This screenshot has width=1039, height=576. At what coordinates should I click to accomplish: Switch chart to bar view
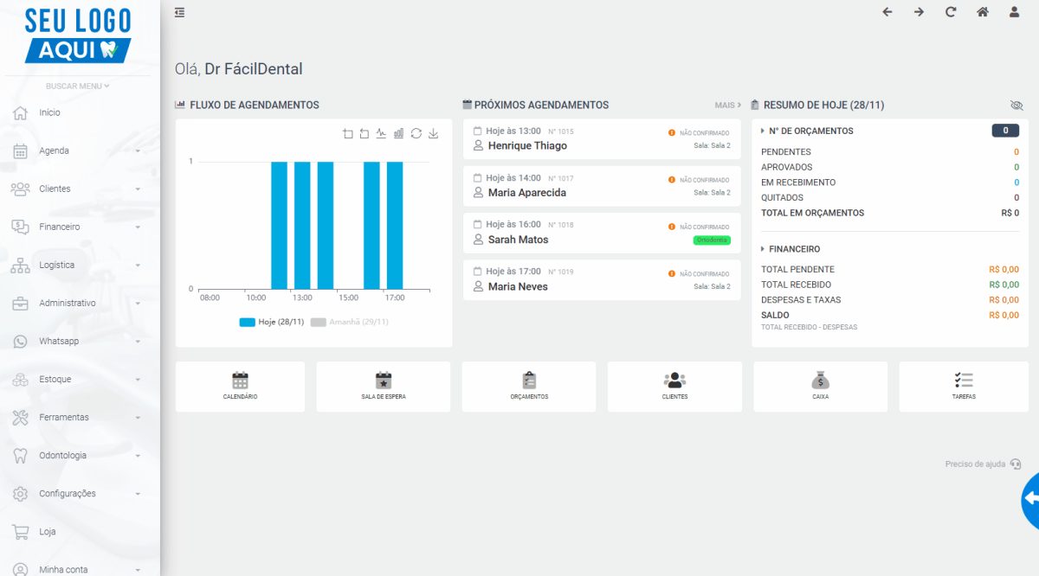click(x=398, y=133)
